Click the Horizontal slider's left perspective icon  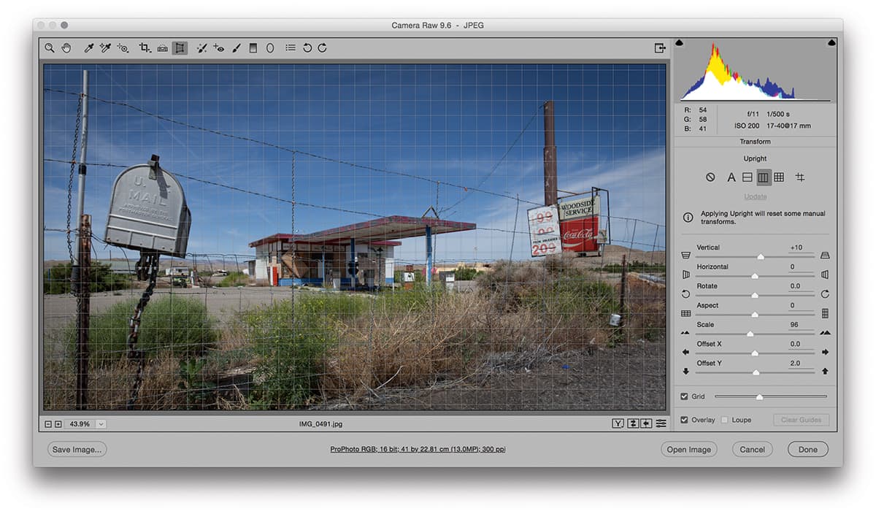[685, 275]
